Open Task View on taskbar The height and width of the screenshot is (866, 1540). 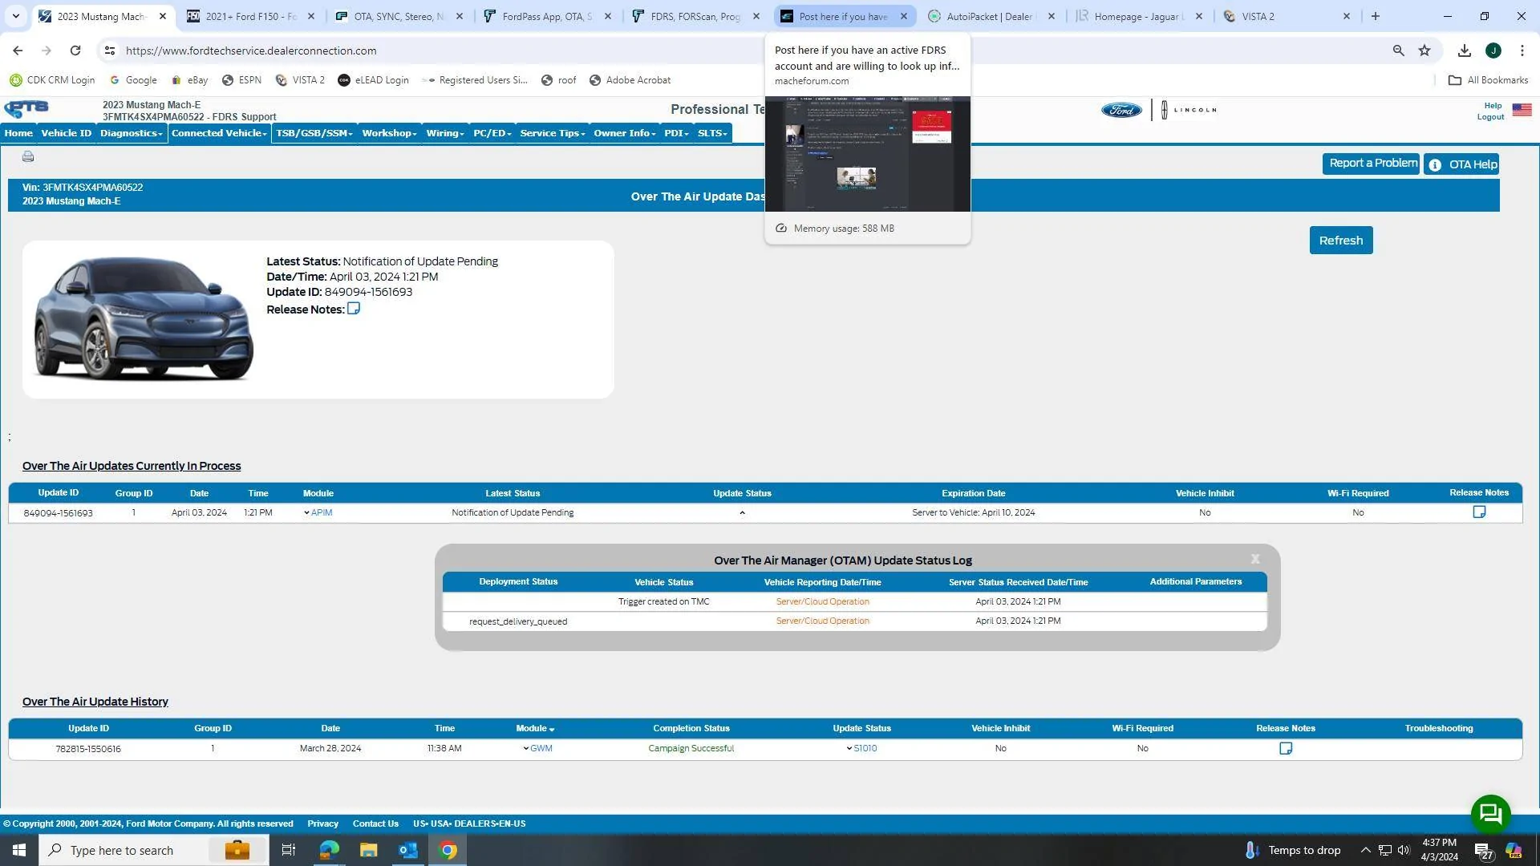pos(289,850)
